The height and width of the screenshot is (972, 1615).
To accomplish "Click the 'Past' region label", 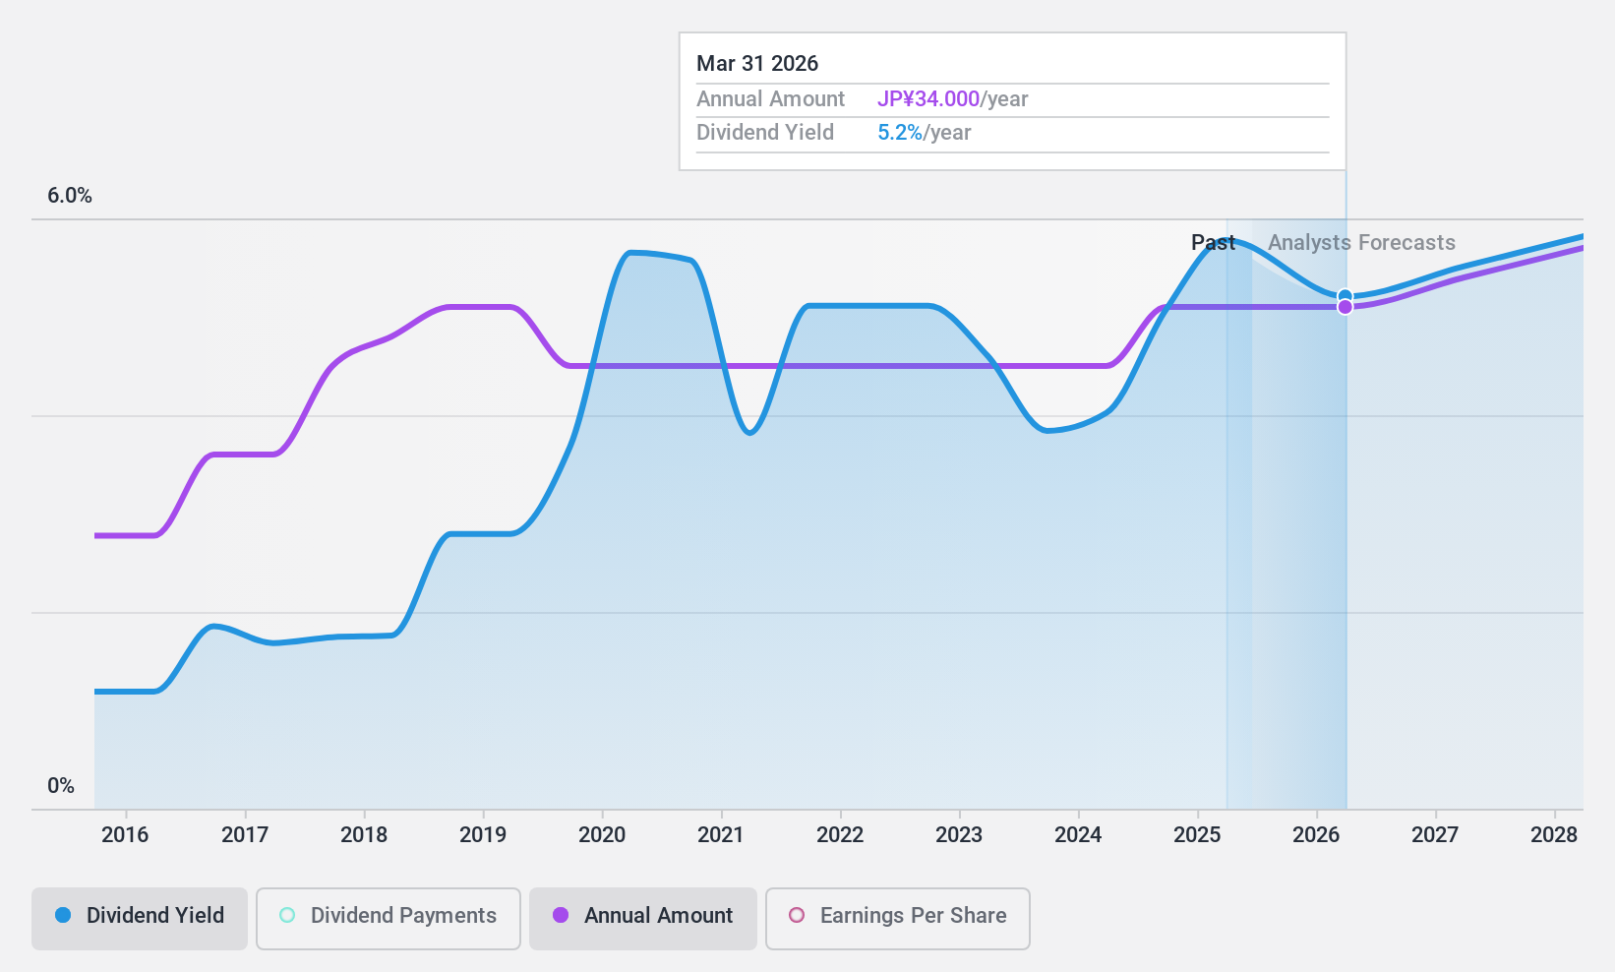I will 1213,243.
